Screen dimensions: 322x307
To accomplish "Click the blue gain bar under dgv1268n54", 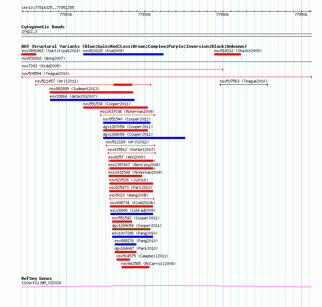I will pyautogui.click(x=144, y=138).
